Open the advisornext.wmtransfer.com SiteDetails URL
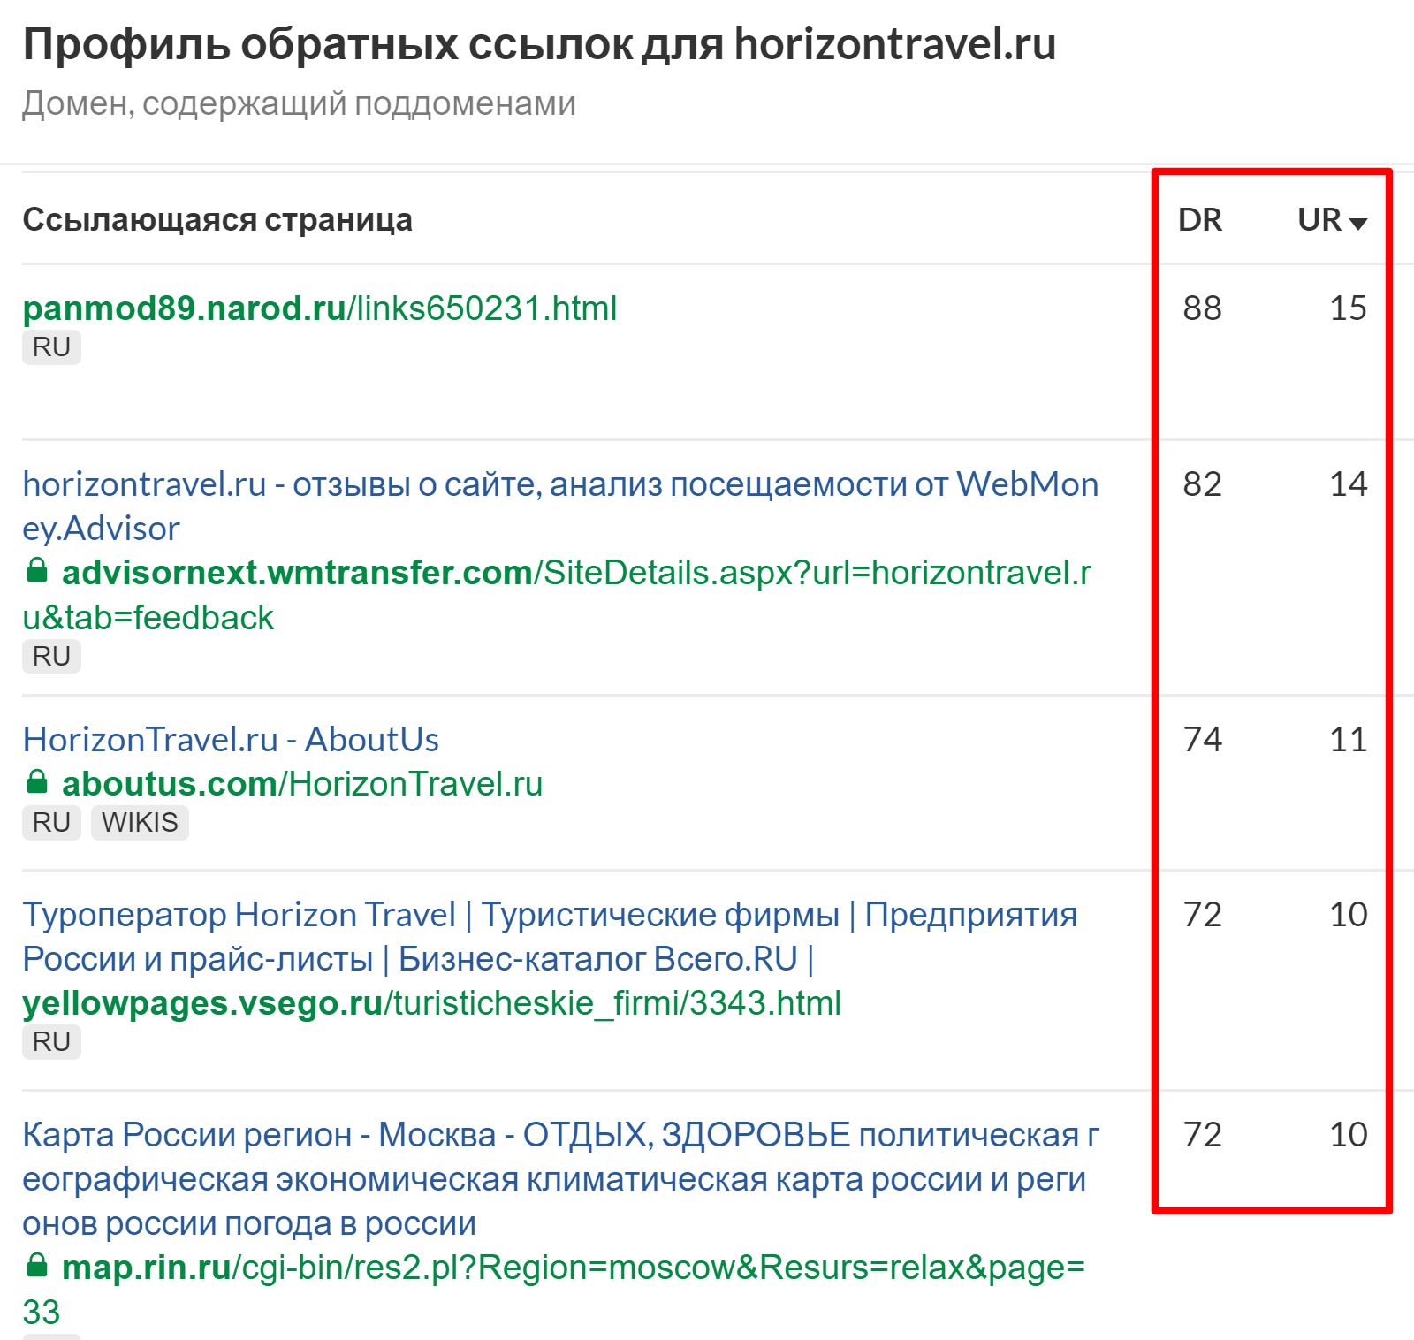This screenshot has width=1414, height=1340. click(557, 595)
